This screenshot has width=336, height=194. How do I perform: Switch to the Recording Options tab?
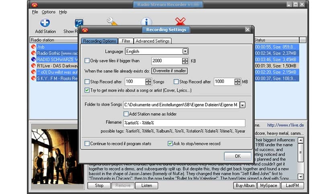pyautogui.click(x=99, y=41)
